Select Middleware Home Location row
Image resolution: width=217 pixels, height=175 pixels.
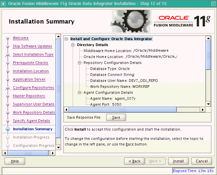[x=126, y=51]
